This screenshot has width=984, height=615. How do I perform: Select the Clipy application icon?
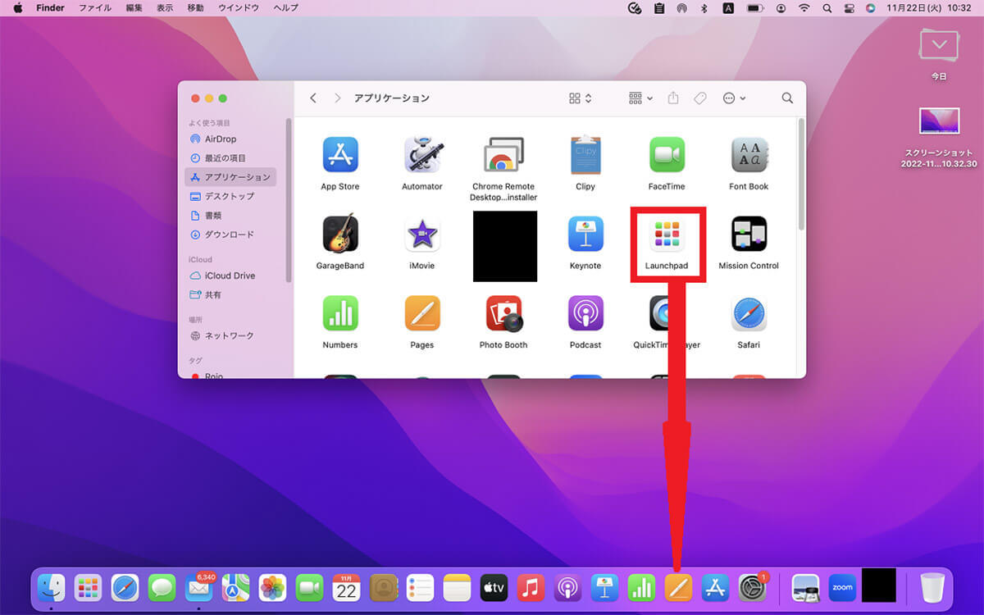coord(585,155)
